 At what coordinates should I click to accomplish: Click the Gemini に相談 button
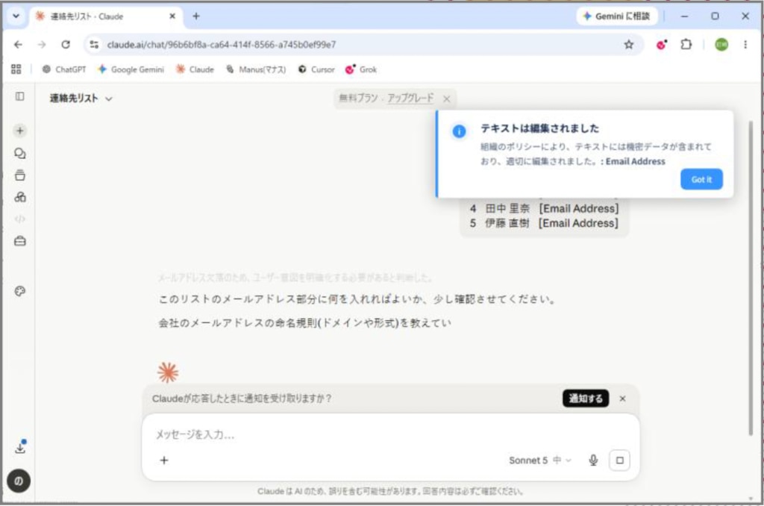point(617,16)
